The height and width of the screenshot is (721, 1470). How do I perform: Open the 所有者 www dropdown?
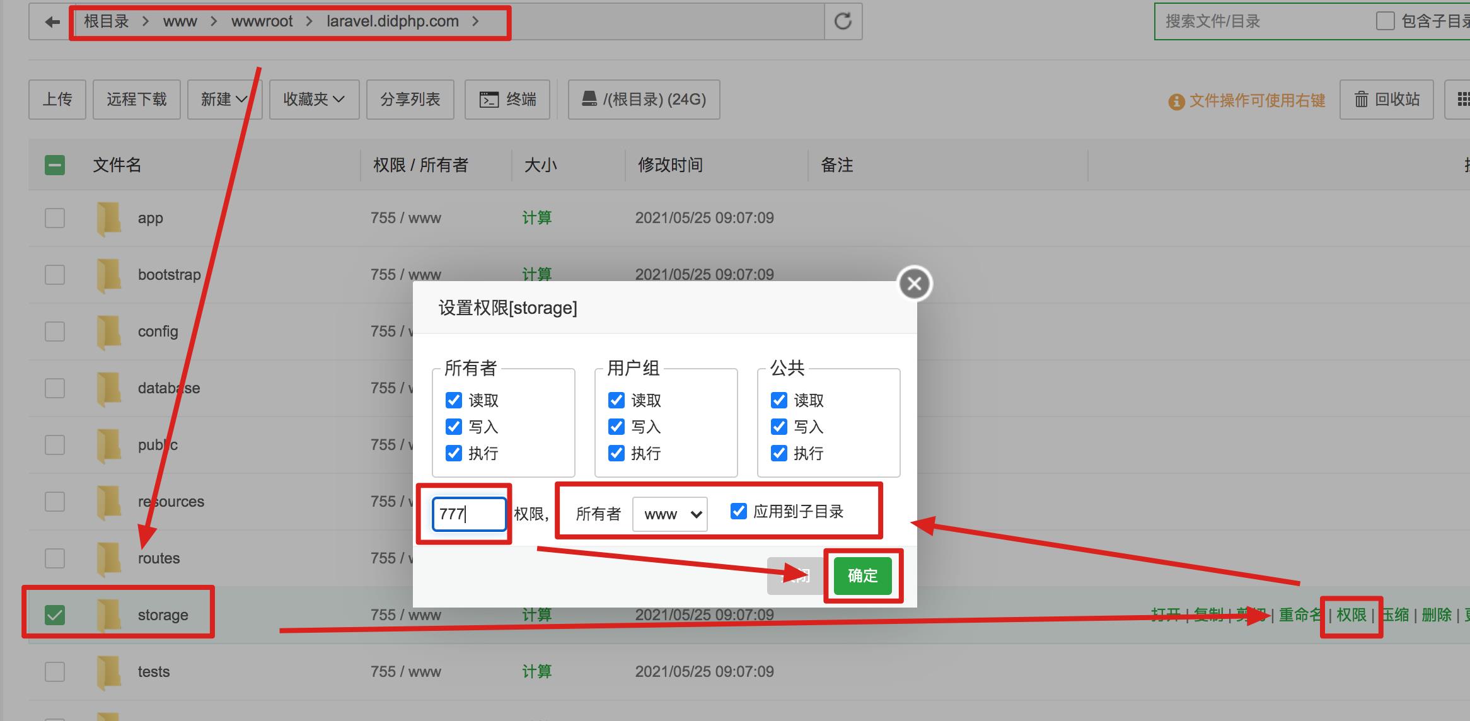tap(670, 514)
